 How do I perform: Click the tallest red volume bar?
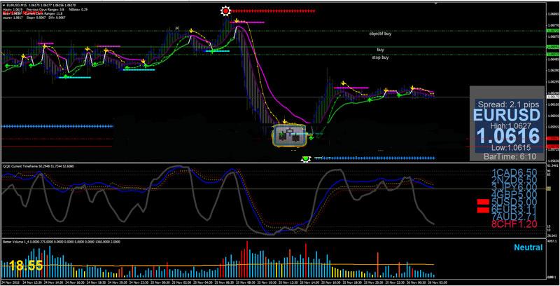[x=247, y=259]
